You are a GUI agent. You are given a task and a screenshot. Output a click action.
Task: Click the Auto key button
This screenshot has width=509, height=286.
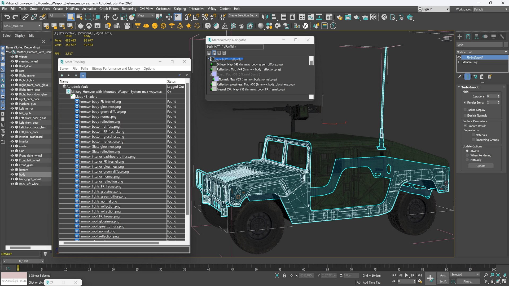[443, 275]
